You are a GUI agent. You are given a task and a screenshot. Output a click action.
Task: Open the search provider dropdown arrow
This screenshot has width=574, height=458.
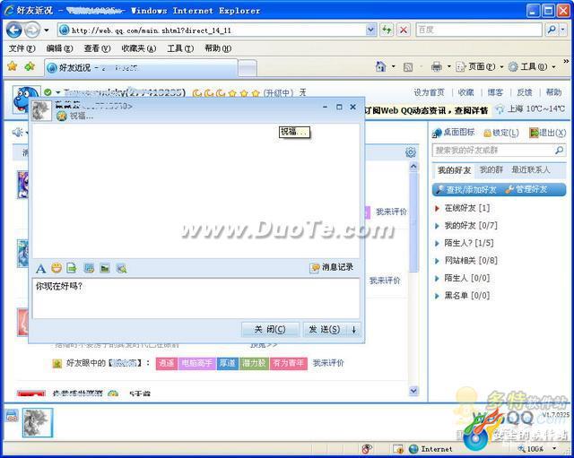563,30
